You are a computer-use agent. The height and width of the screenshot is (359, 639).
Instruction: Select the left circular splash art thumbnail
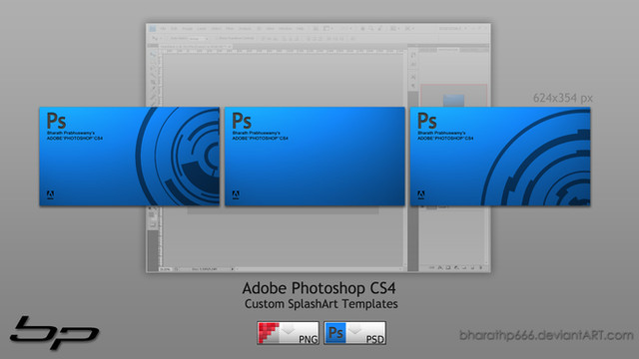(129, 157)
